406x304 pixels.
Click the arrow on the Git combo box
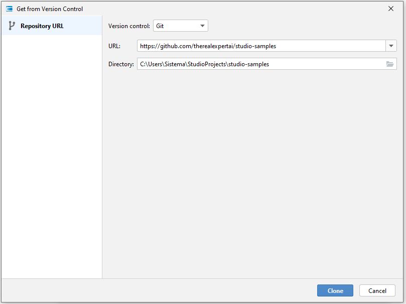coord(202,26)
